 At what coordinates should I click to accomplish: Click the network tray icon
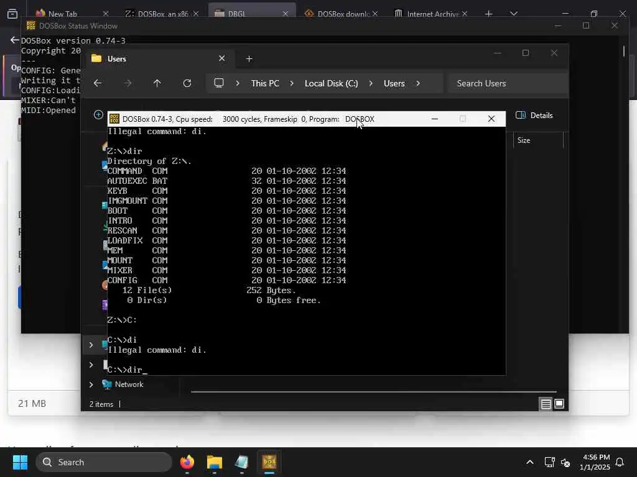coord(549,462)
